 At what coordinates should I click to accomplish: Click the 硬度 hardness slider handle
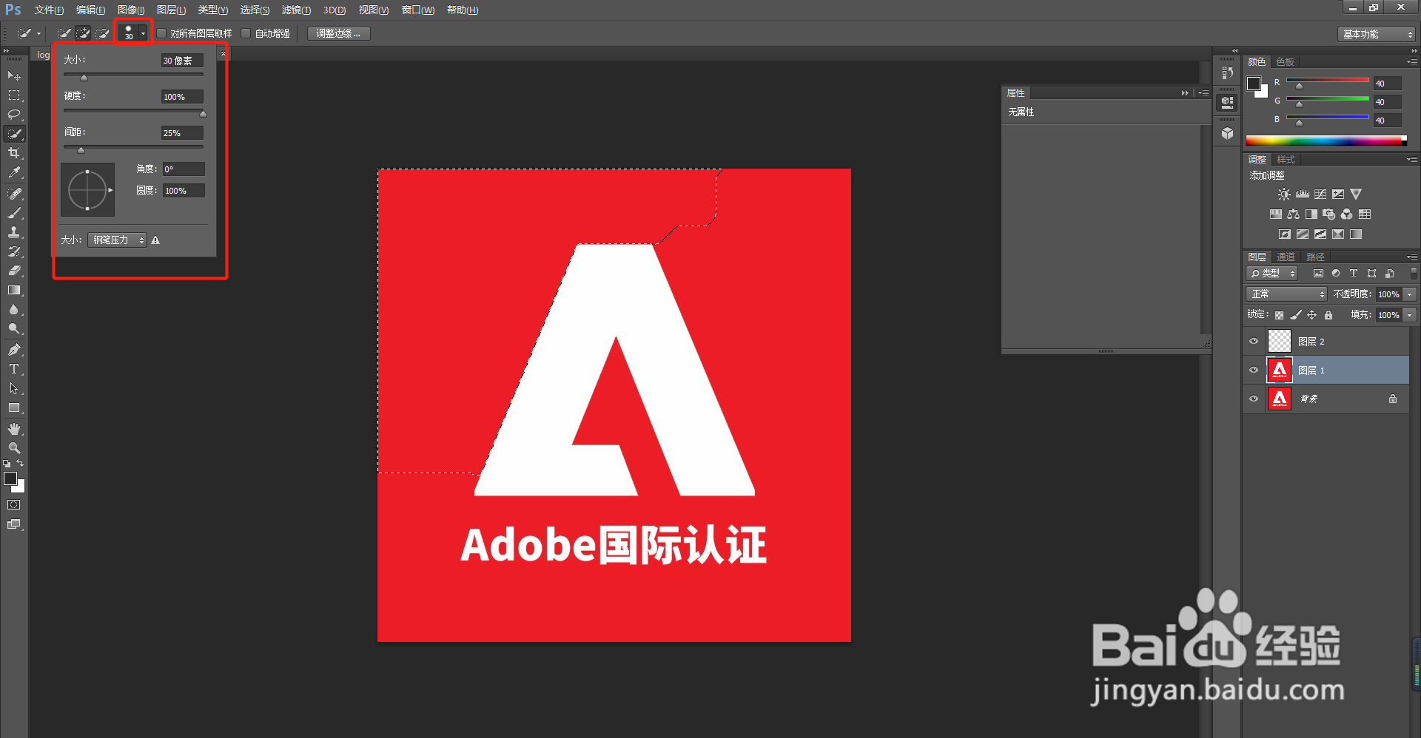click(x=203, y=114)
